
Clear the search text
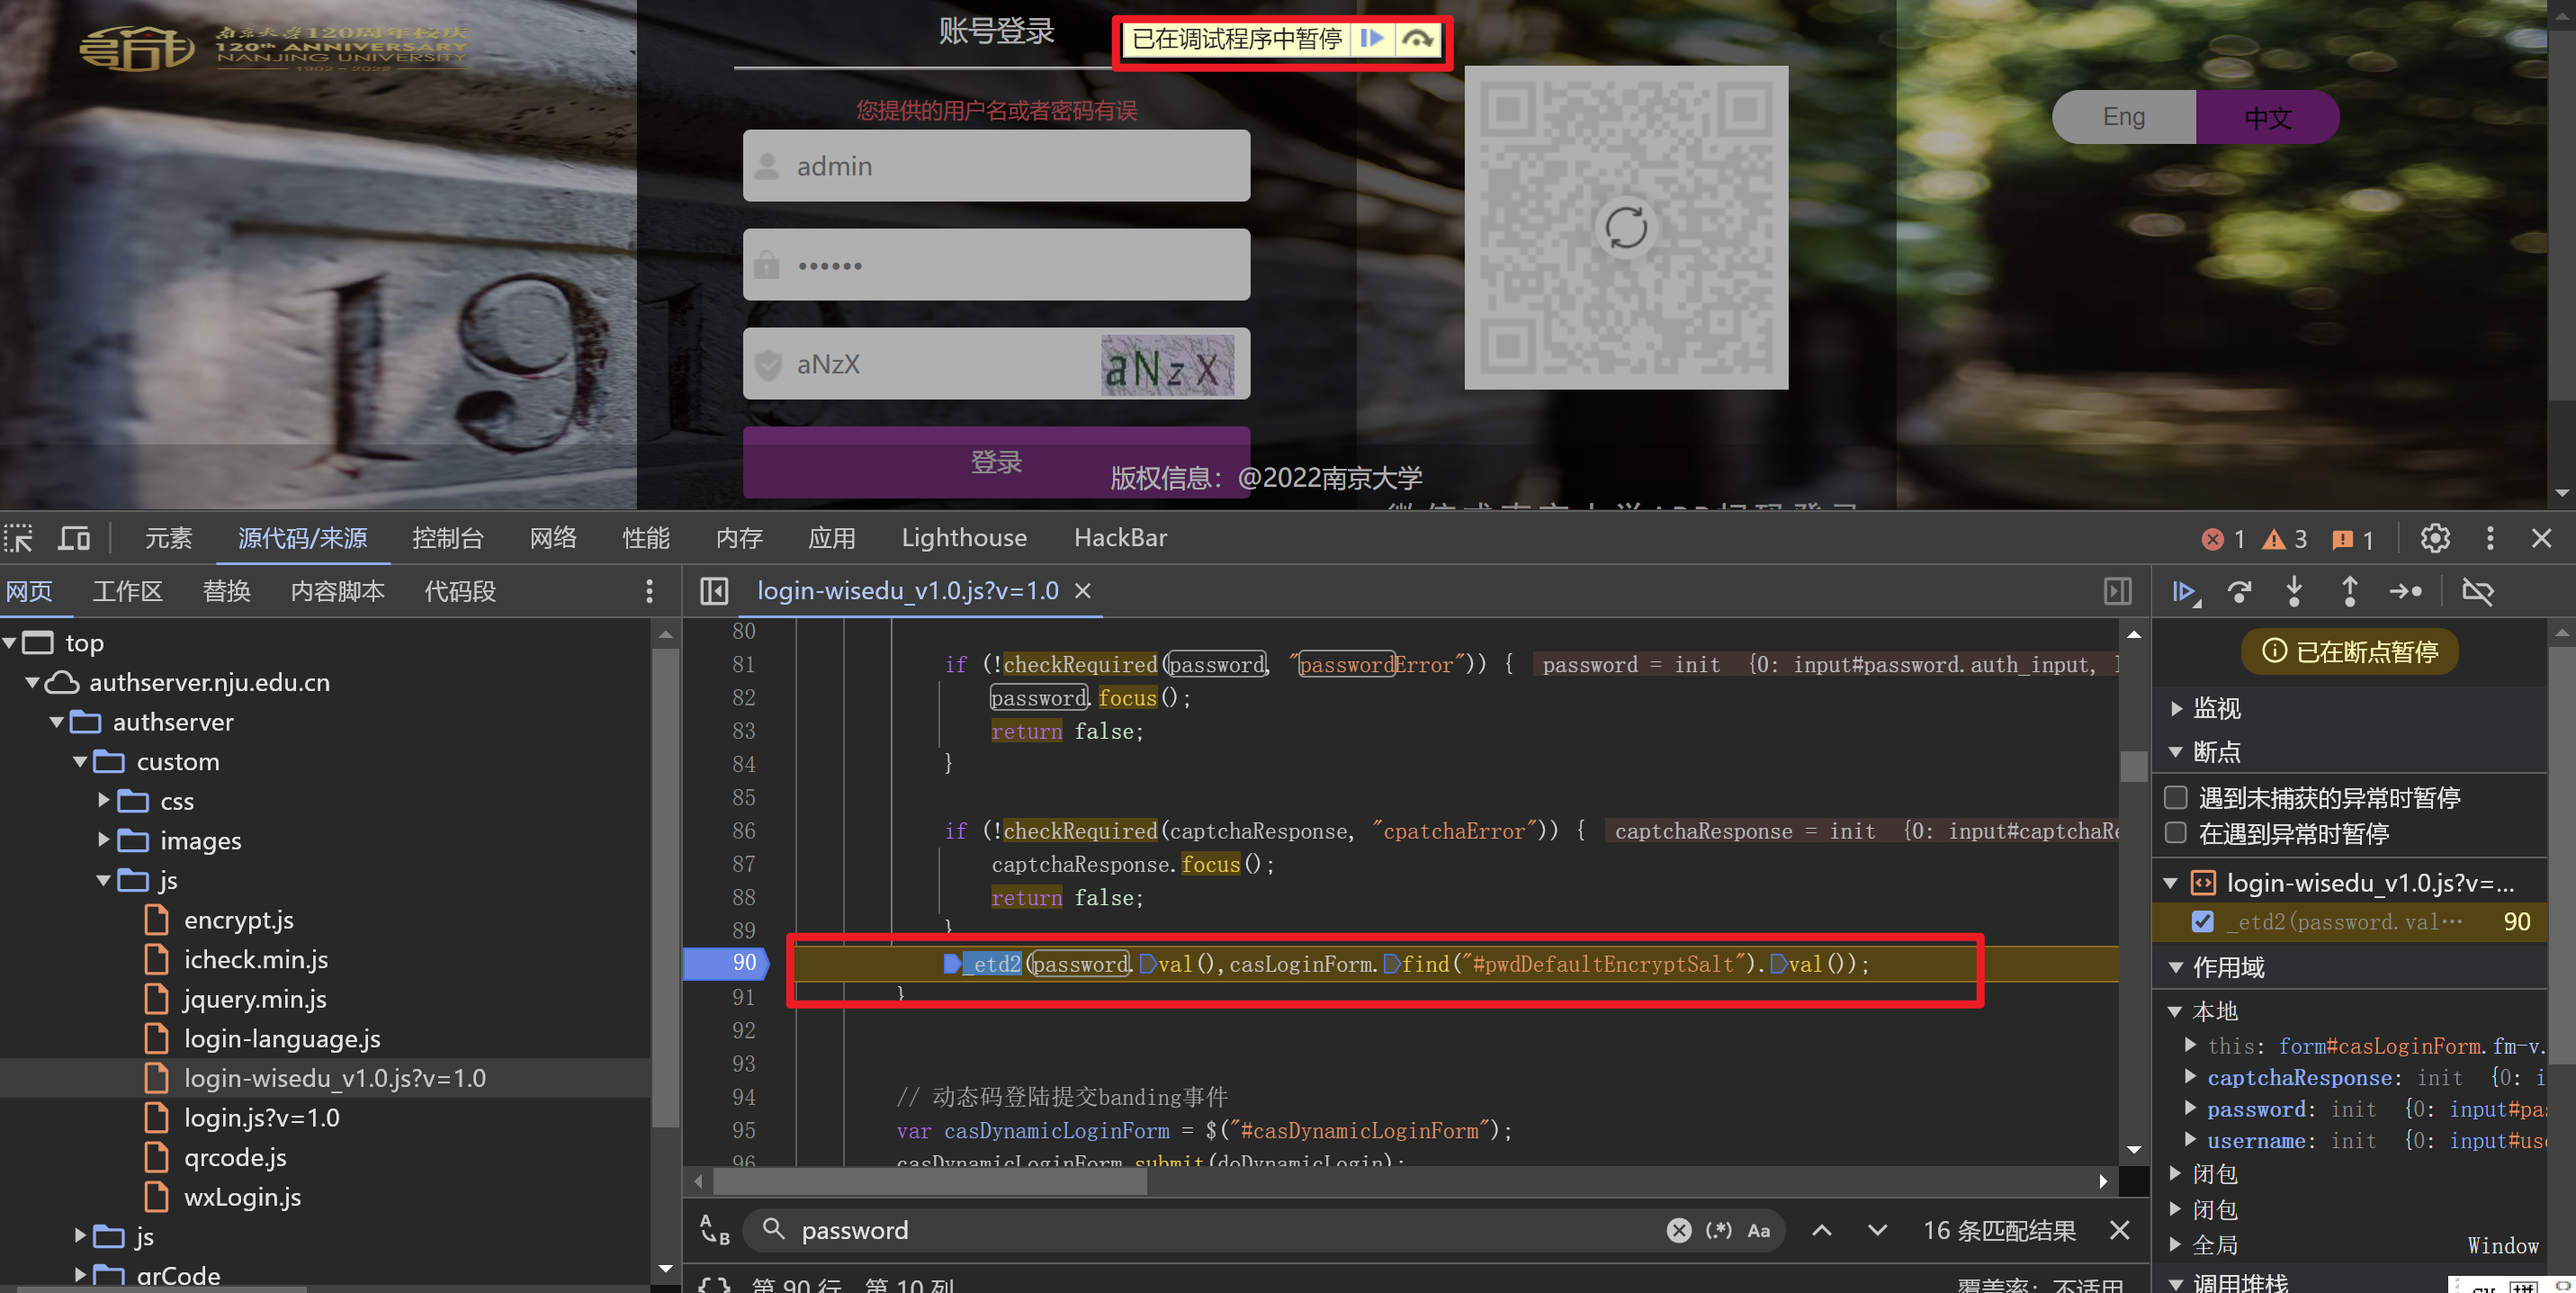pyautogui.click(x=1678, y=1230)
